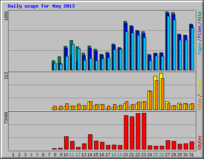Click the "Pages" legend label
Viewport: 204px width, 159px height.
(200, 48)
